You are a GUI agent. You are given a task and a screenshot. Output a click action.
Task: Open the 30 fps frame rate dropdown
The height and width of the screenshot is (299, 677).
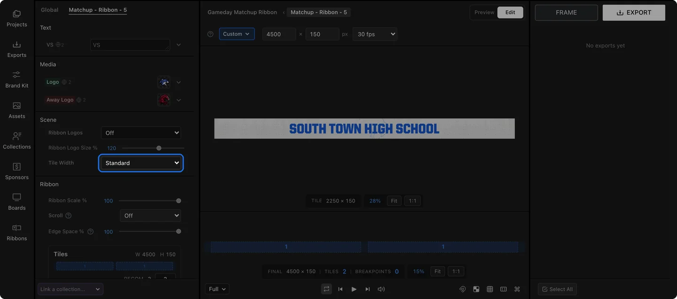tap(375, 34)
